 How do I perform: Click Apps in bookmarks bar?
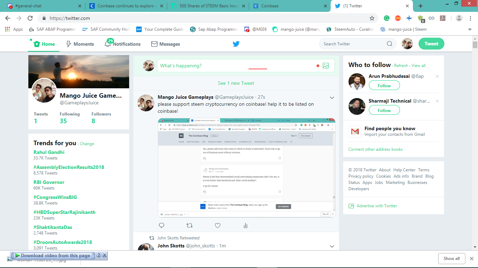tap(14, 29)
